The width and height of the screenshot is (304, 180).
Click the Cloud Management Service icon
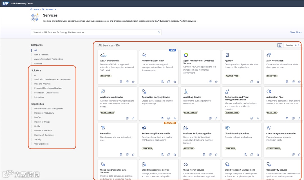pos(144,164)
